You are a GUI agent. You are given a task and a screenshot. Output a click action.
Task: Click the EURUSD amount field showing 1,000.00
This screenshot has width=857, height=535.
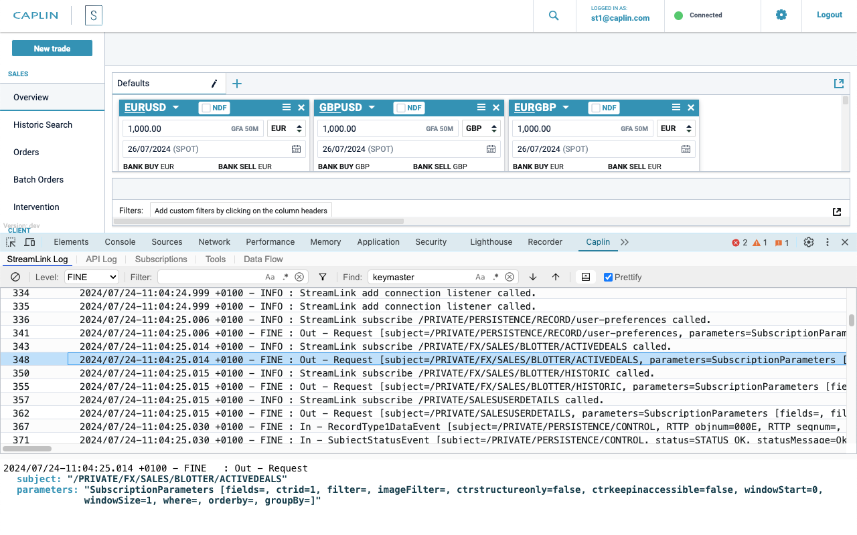pyautogui.click(x=192, y=128)
